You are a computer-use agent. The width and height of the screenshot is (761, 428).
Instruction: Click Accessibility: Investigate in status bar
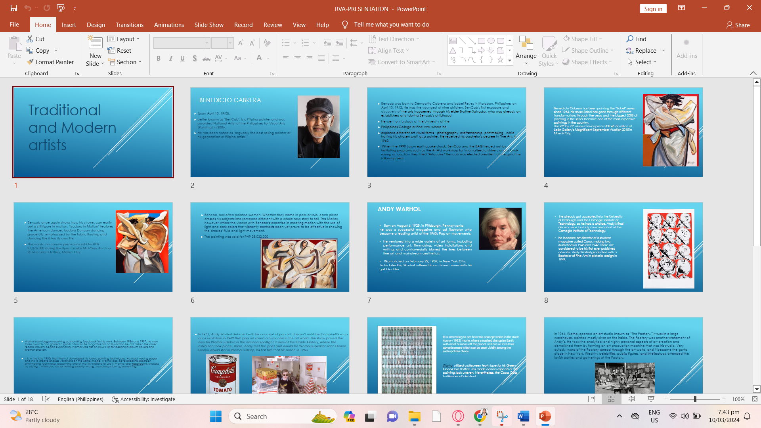click(x=143, y=399)
